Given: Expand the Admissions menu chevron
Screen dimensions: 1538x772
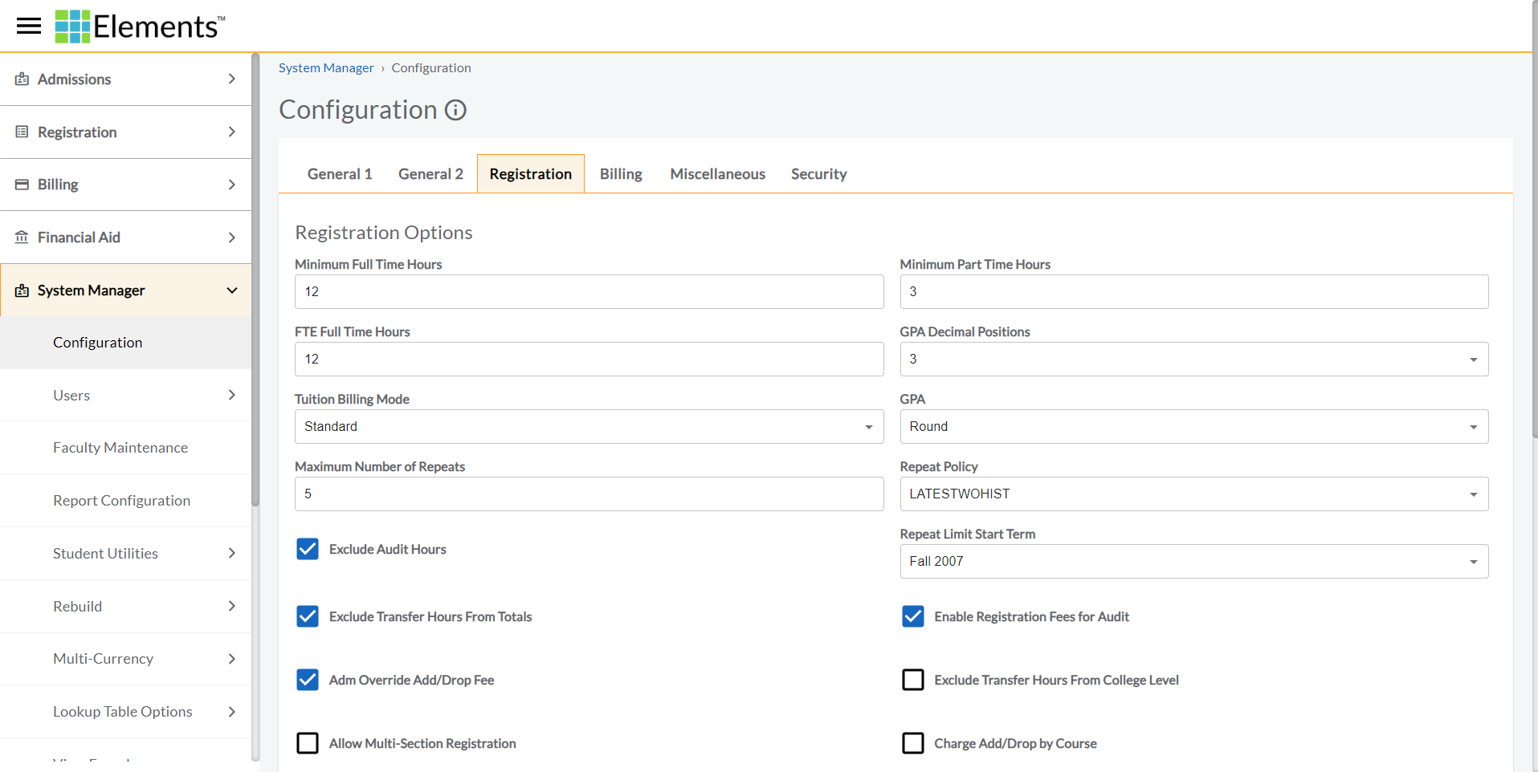Looking at the screenshot, I should 231,79.
